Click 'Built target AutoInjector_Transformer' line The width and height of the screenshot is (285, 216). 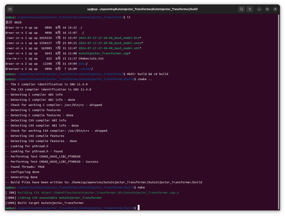tap(45, 203)
